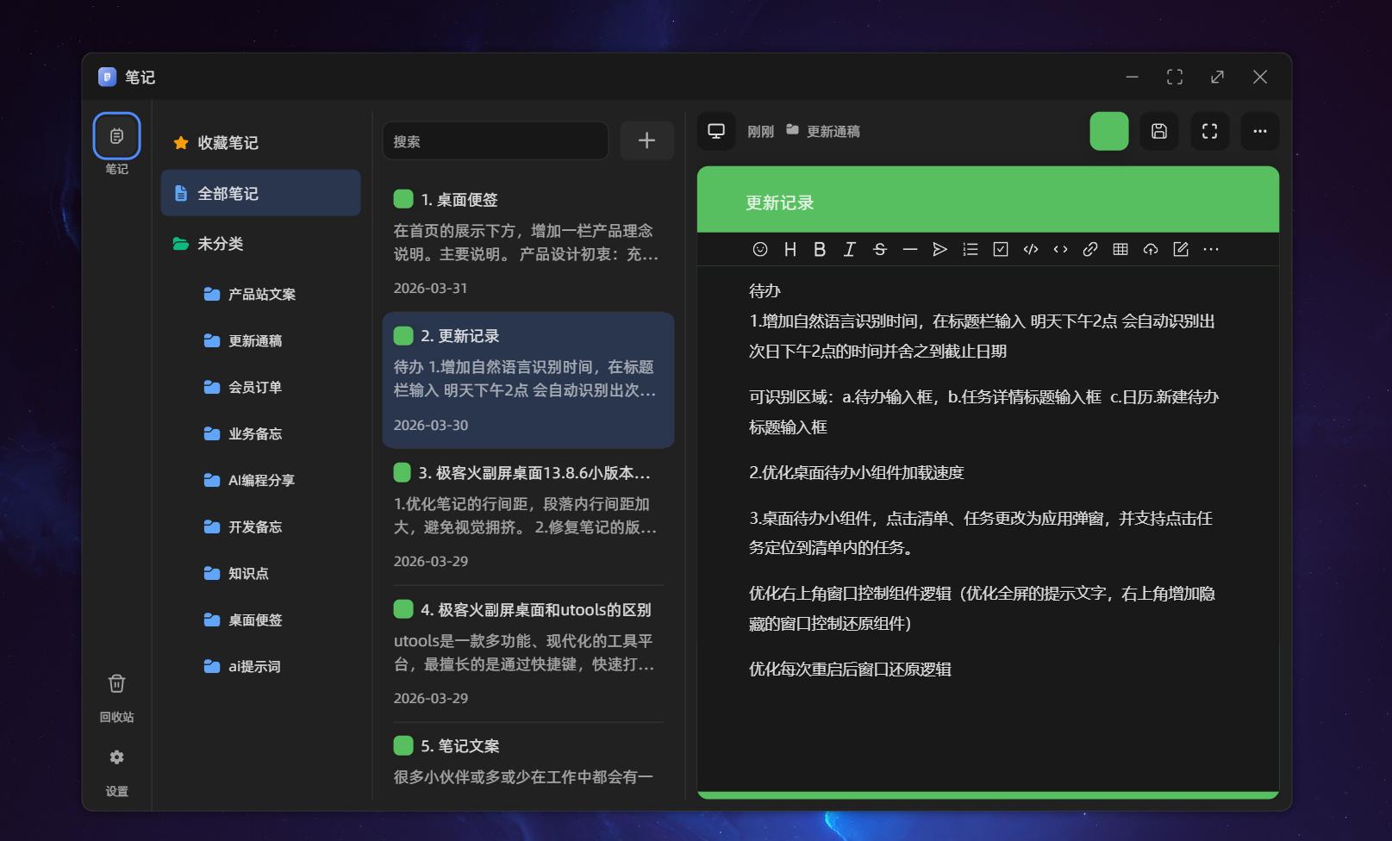Click the 搜索 search field
This screenshot has width=1392, height=841.
(496, 140)
